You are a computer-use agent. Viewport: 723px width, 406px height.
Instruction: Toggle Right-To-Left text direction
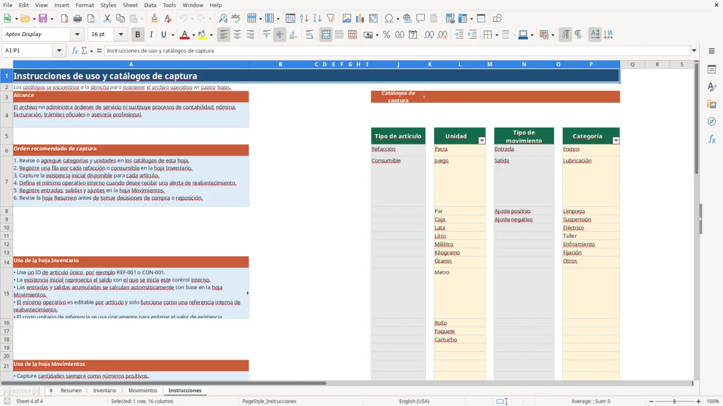point(578,35)
